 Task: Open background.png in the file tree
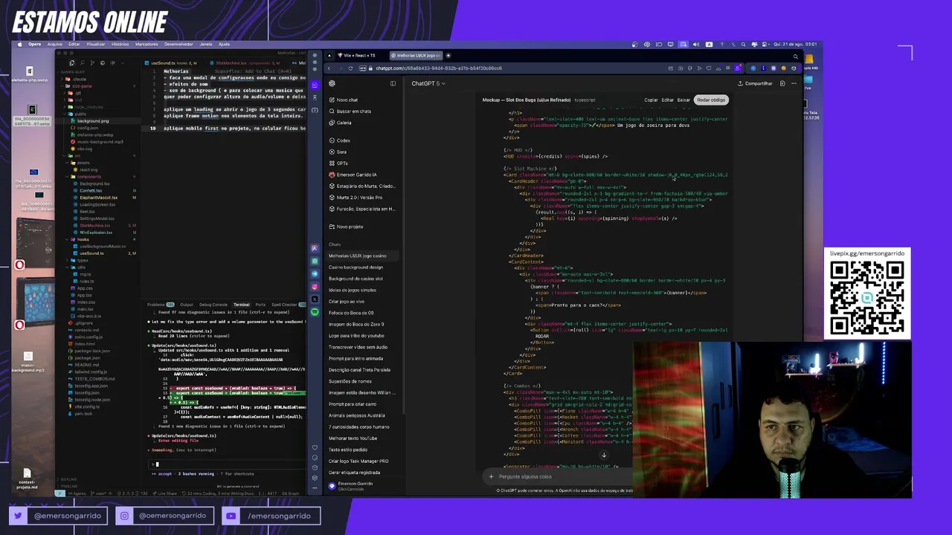(x=93, y=120)
